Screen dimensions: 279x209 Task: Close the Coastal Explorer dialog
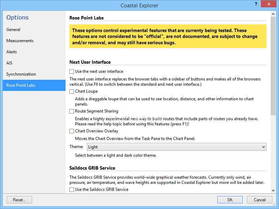(x=269, y=4)
